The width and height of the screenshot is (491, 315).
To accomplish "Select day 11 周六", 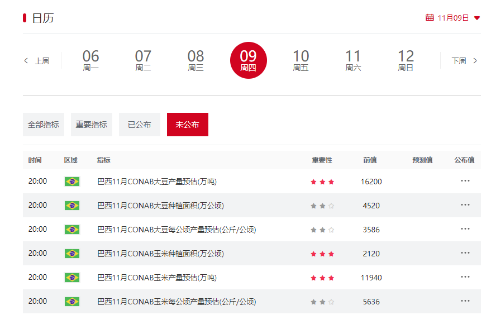I will [353, 60].
